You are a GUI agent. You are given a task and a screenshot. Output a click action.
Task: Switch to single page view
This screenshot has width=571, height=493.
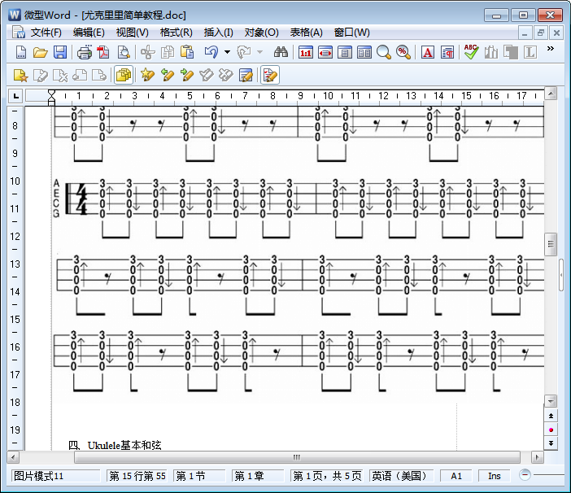coord(345,53)
